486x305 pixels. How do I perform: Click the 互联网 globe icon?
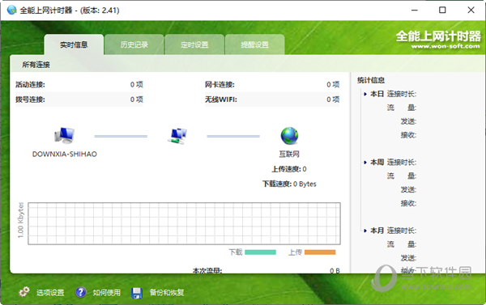(289, 136)
